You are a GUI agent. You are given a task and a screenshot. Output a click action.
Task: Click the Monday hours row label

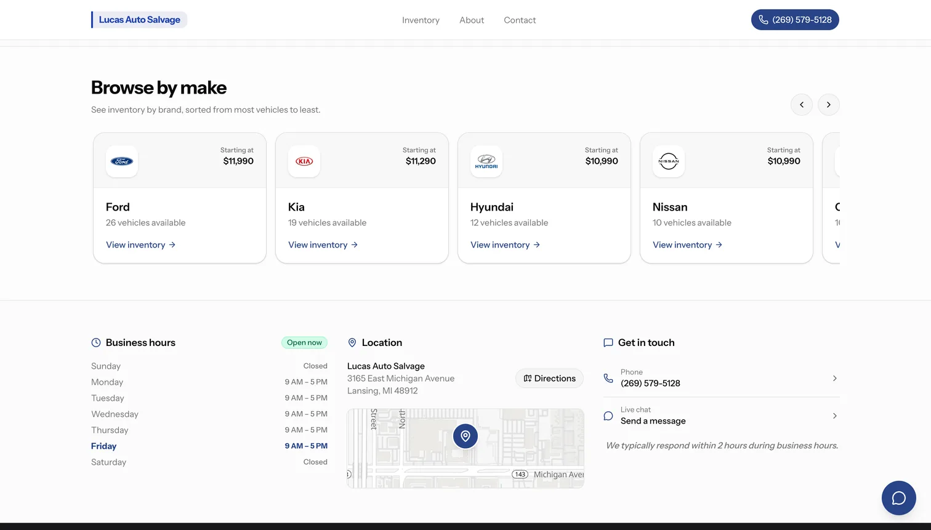[107, 382]
